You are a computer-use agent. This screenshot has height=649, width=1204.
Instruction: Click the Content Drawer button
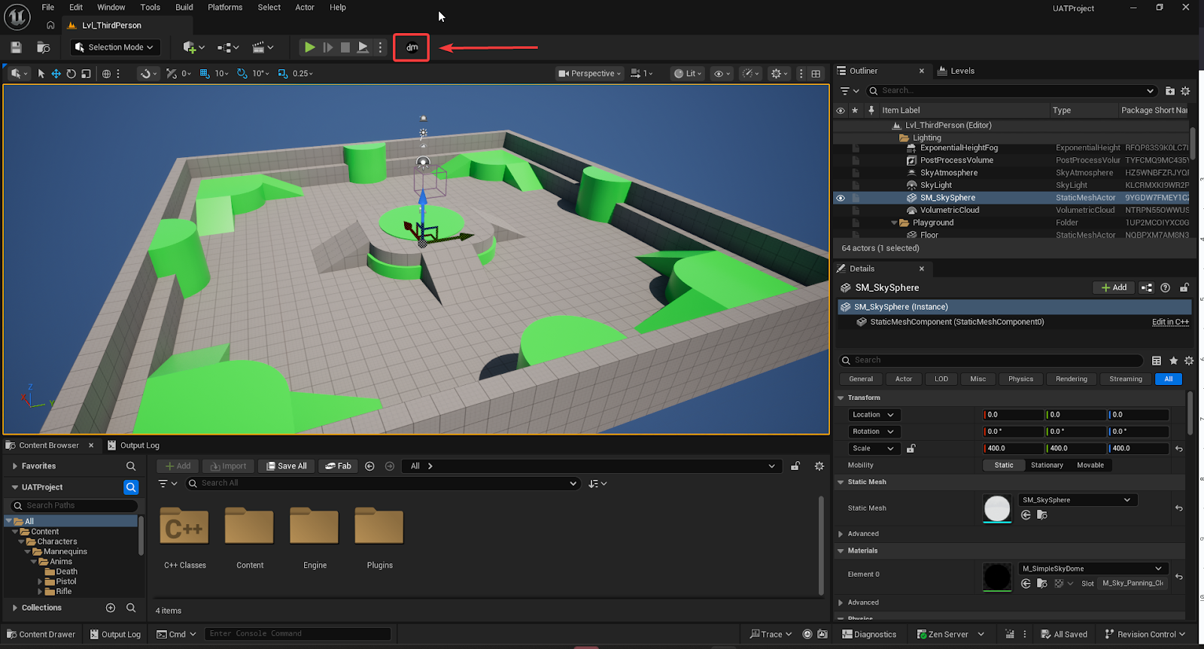click(41, 635)
